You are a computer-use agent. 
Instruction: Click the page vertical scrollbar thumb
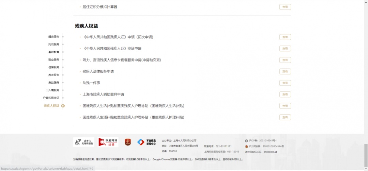point(366,156)
